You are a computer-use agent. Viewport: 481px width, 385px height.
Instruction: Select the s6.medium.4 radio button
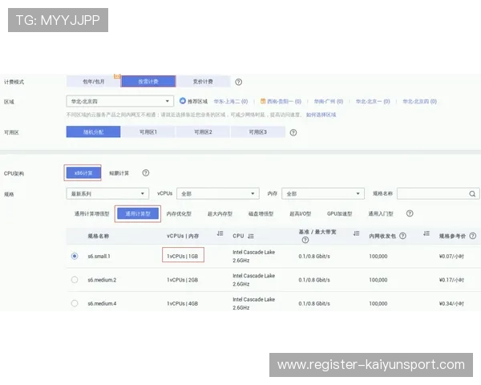(75, 303)
